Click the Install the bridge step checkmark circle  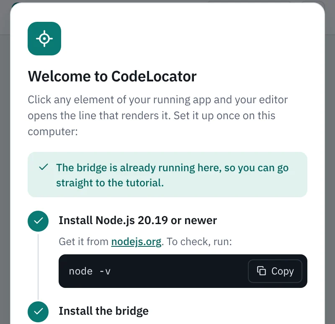(x=38, y=311)
